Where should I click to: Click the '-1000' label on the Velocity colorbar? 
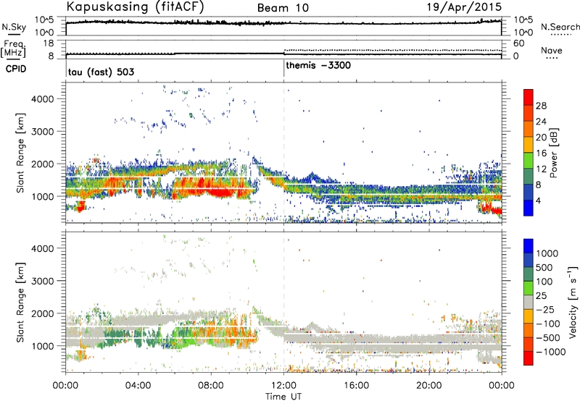click(x=551, y=352)
